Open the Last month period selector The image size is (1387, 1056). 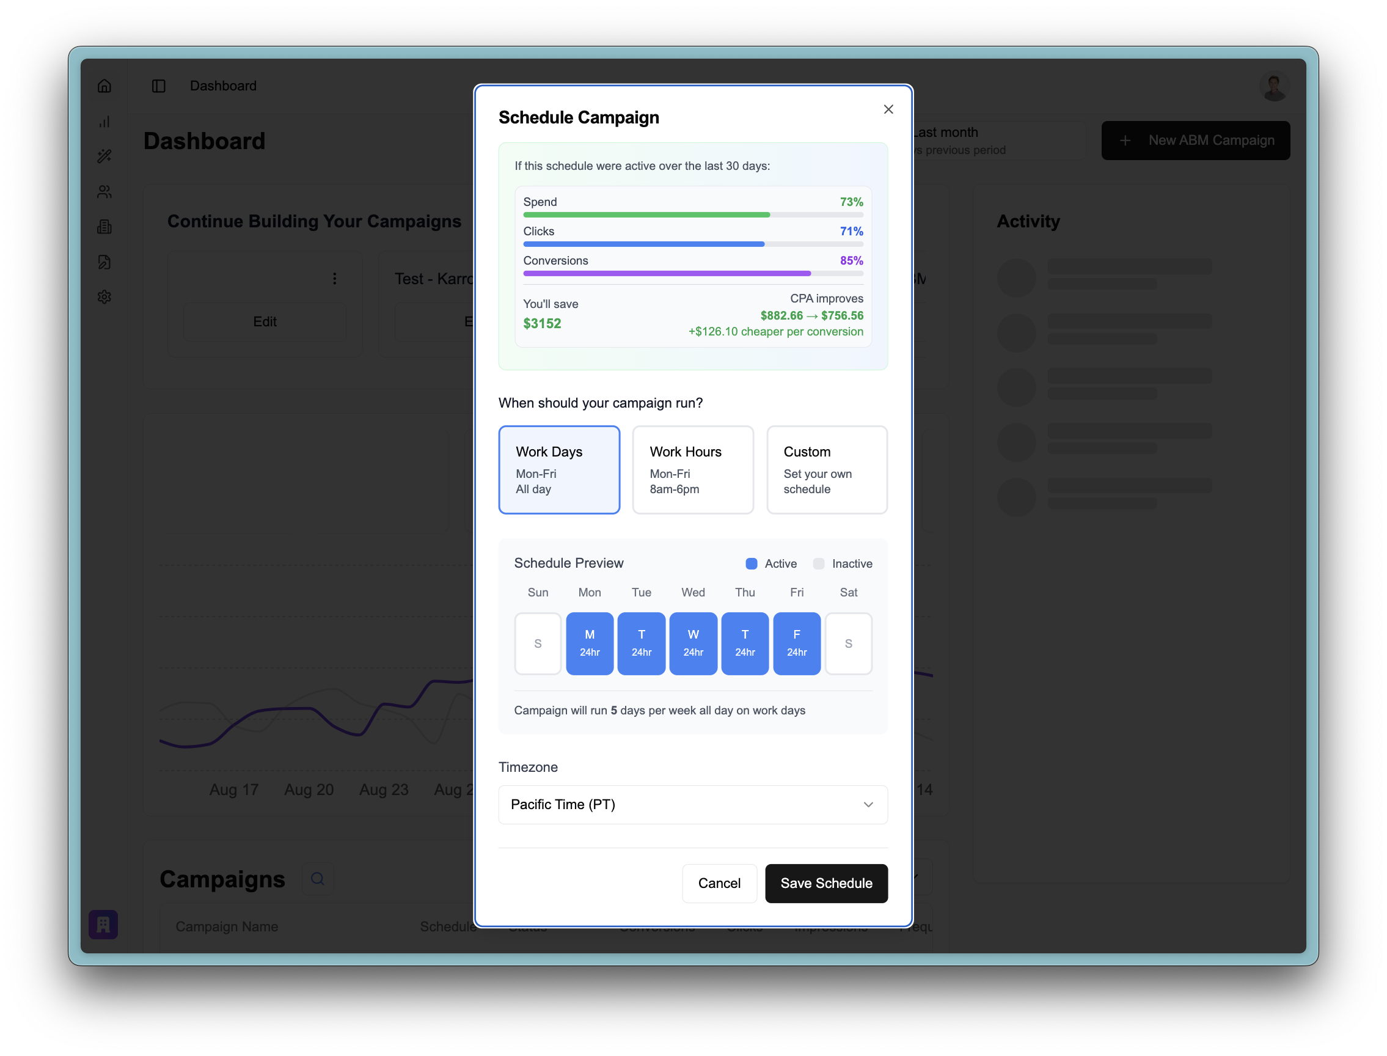[x=999, y=140]
